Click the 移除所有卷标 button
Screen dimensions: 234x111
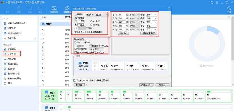coord(149,33)
